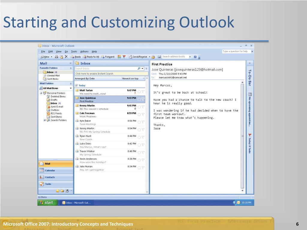Click Outlook tray icon near clock
307x230 pixels.
pos(238,203)
